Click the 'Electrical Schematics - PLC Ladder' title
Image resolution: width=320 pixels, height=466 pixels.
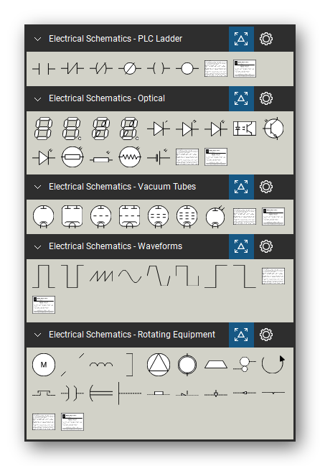tap(116, 39)
